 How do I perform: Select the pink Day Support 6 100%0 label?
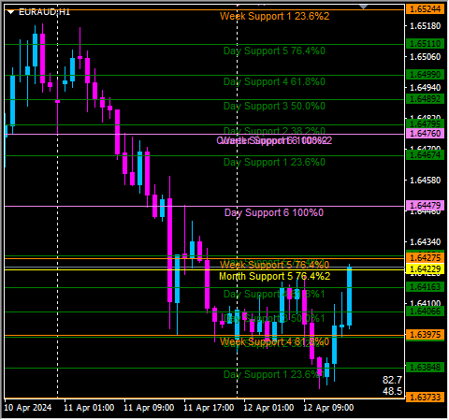coord(274,212)
